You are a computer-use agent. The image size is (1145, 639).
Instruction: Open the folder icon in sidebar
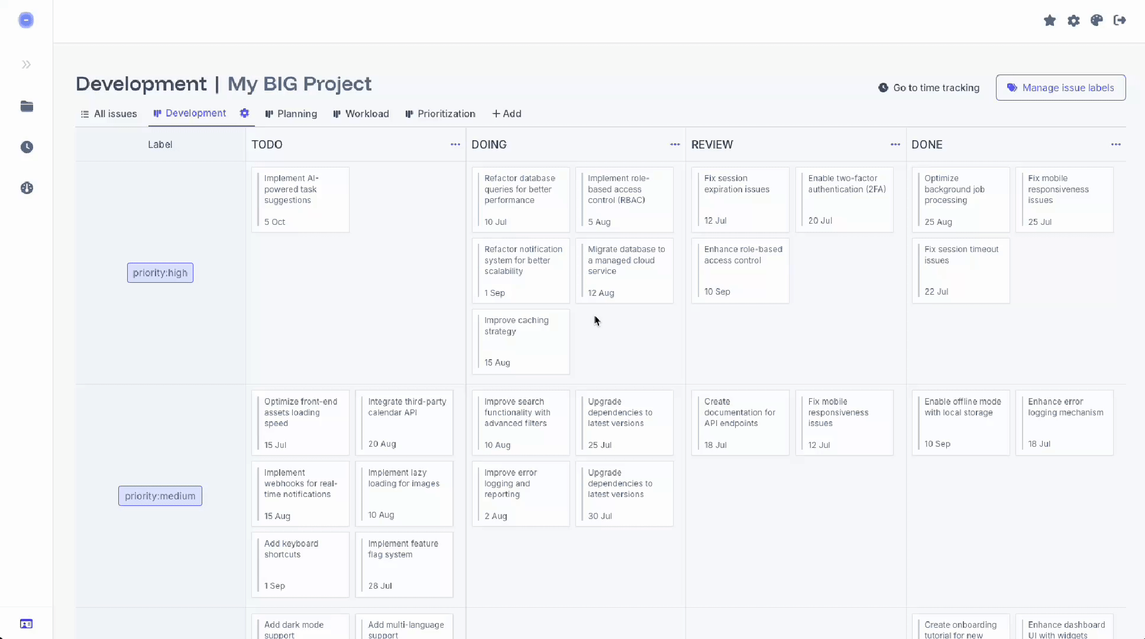pos(27,106)
